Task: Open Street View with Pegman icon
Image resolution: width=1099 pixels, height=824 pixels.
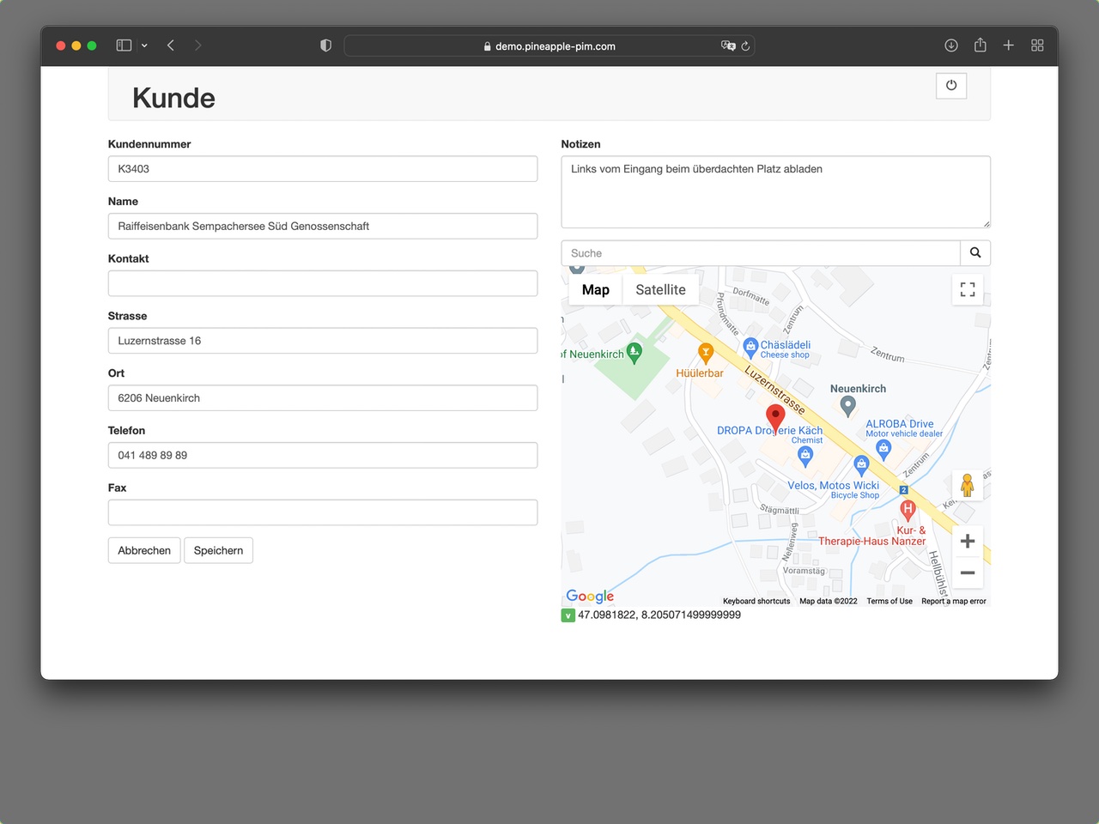Action: click(968, 485)
